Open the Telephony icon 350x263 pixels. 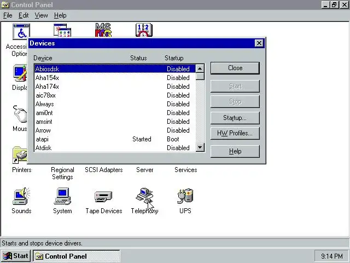tap(144, 196)
